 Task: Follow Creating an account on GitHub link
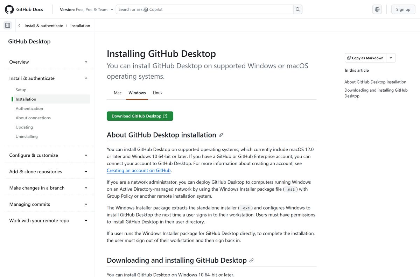[139, 171]
